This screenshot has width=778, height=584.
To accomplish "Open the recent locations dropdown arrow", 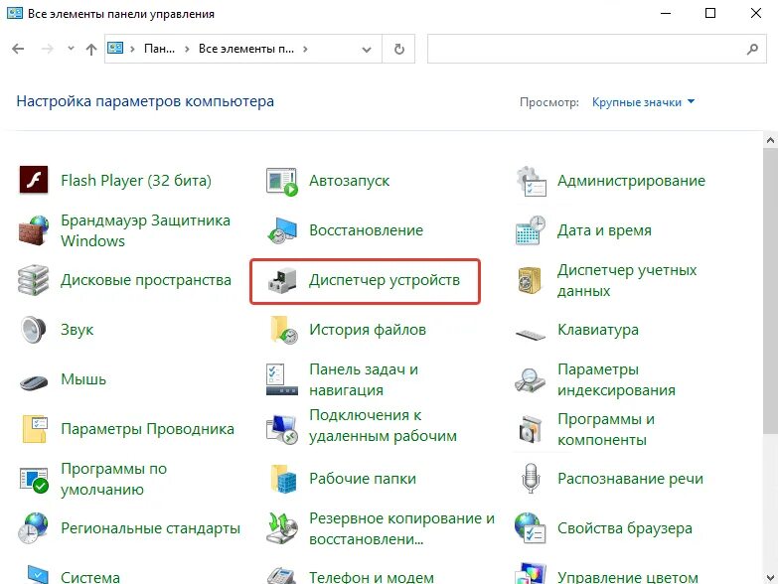I will (71, 48).
